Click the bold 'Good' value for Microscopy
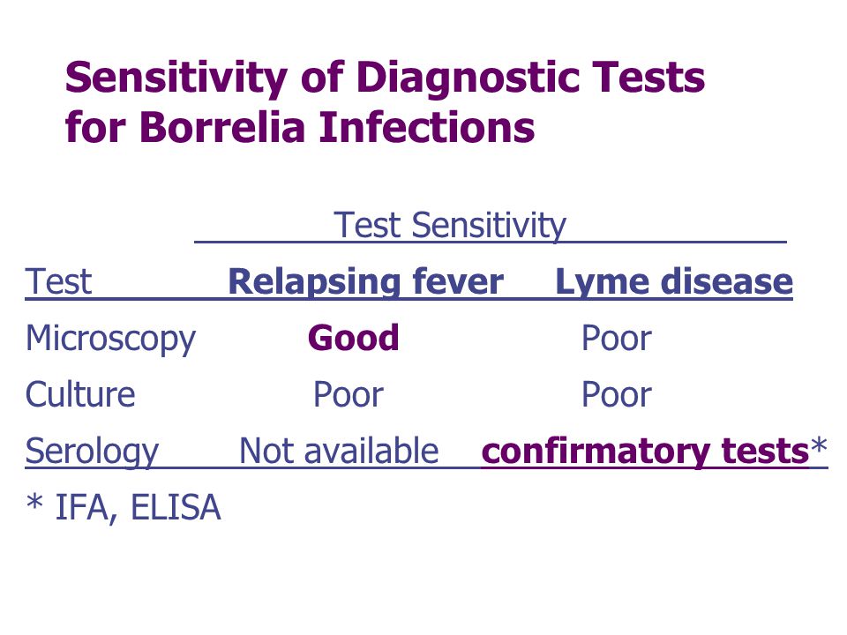Viewport: 847px width, 635px height. (353, 339)
